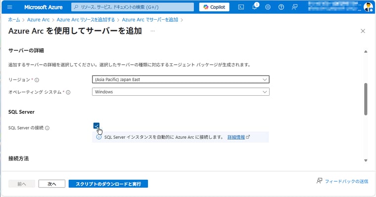This screenshot has height=197, width=376.
Task: Open the リージョン dropdown
Action: pyautogui.click(x=181, y=79)
